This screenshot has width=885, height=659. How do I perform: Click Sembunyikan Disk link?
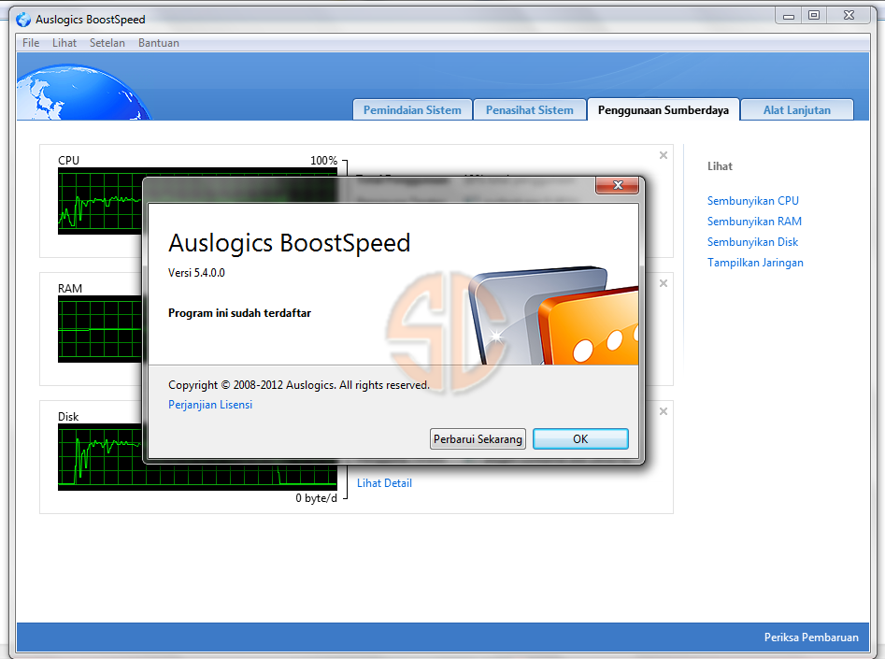pyautogui.click(x=752, y=242)
